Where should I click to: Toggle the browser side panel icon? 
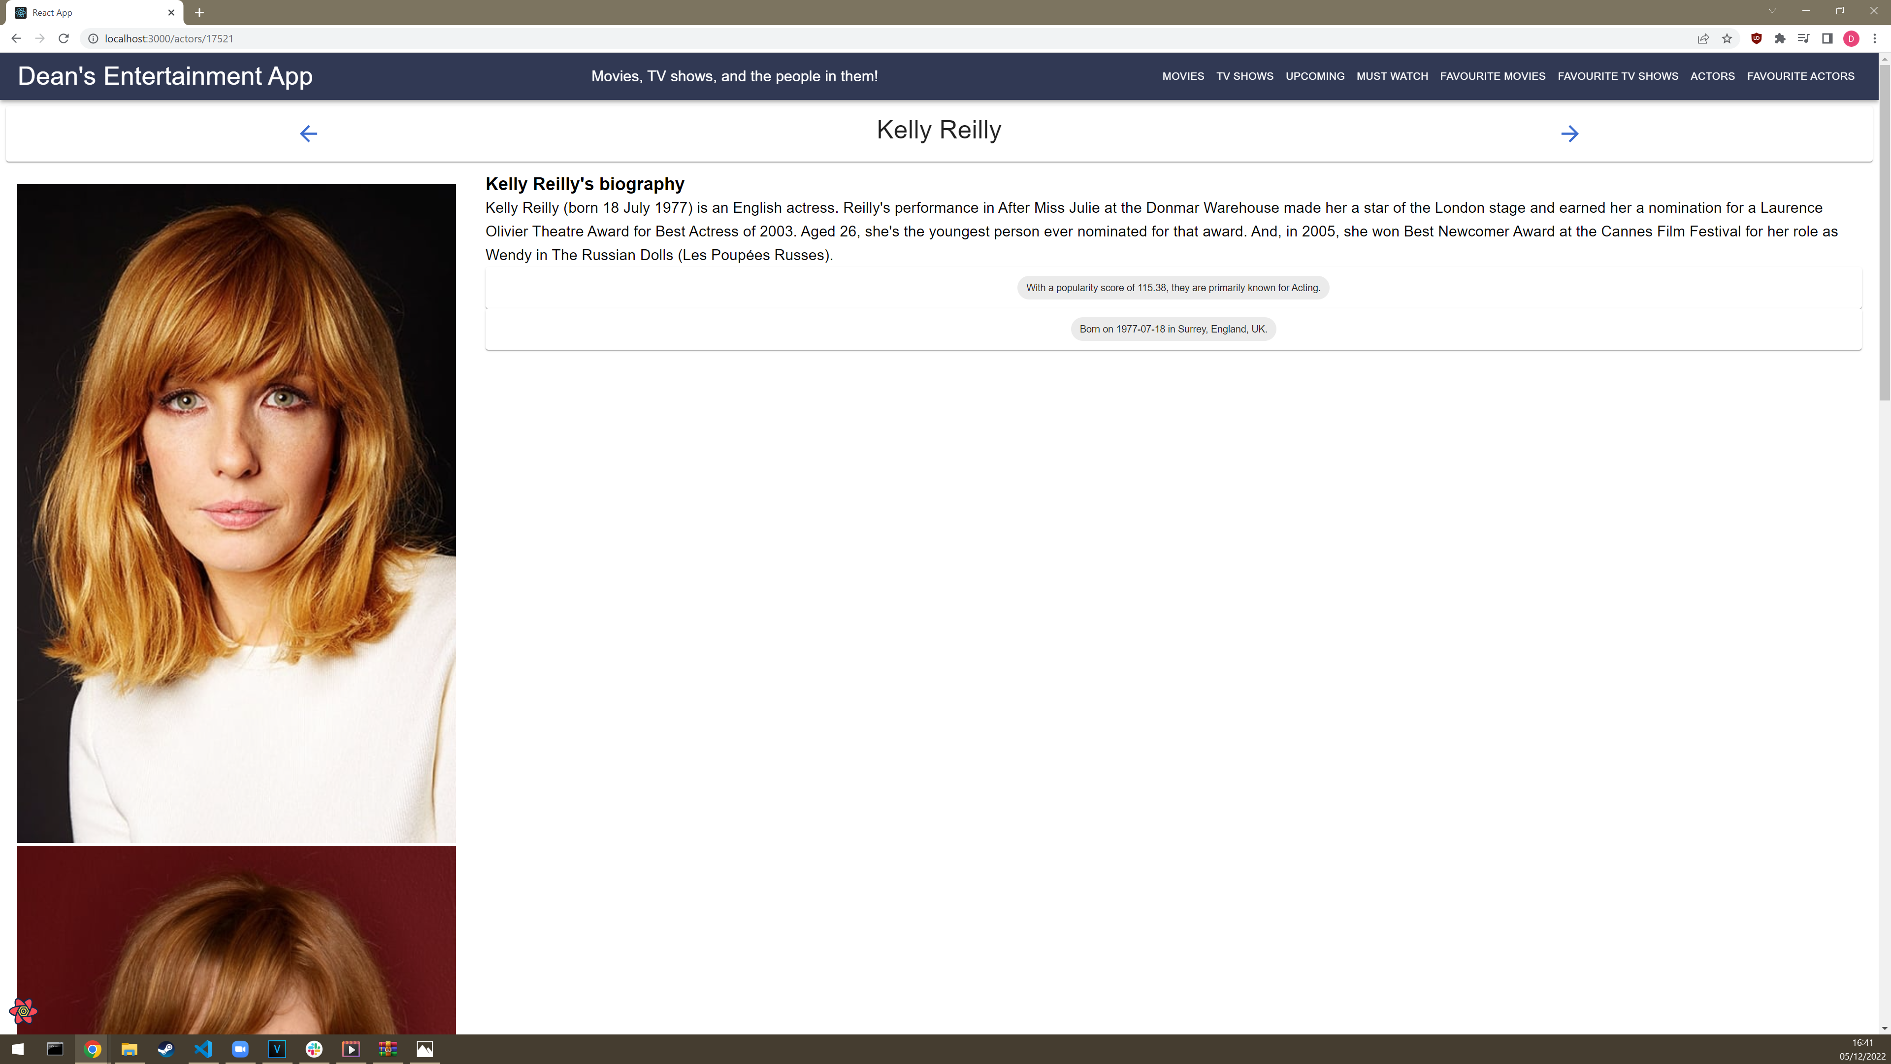coord(1827,39)
